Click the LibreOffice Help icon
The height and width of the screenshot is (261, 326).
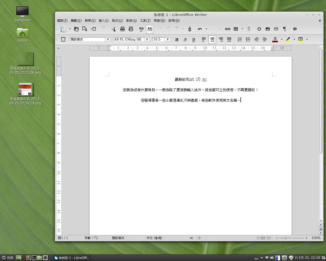(x=295, y=29)
